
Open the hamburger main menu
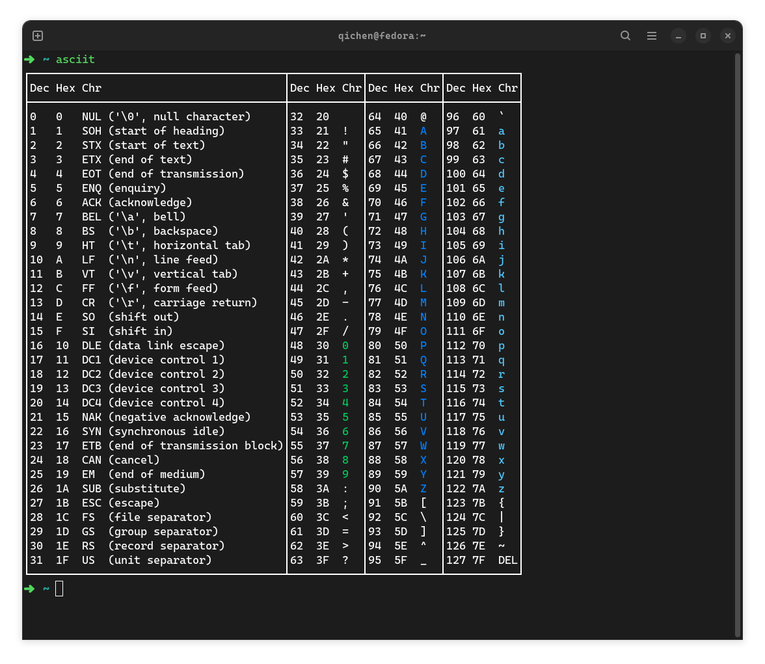[x=651, y=36]
